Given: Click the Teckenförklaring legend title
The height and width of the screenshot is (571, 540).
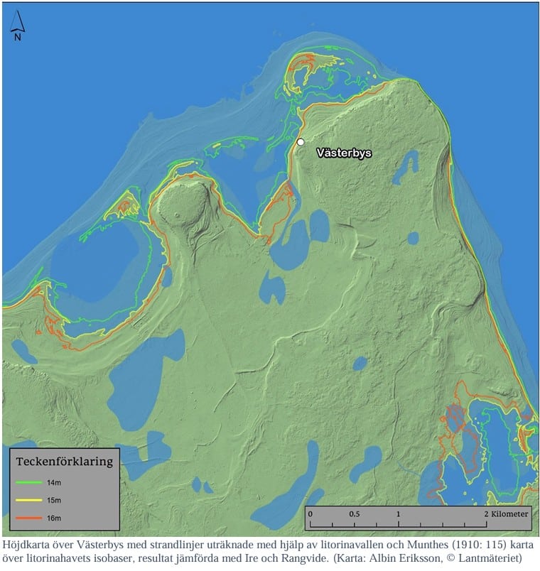Looking at the screenshot, I should point(65,462).
